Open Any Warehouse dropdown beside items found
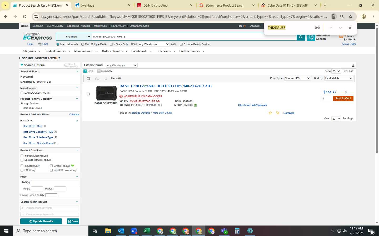 click(x=122, y=65)
